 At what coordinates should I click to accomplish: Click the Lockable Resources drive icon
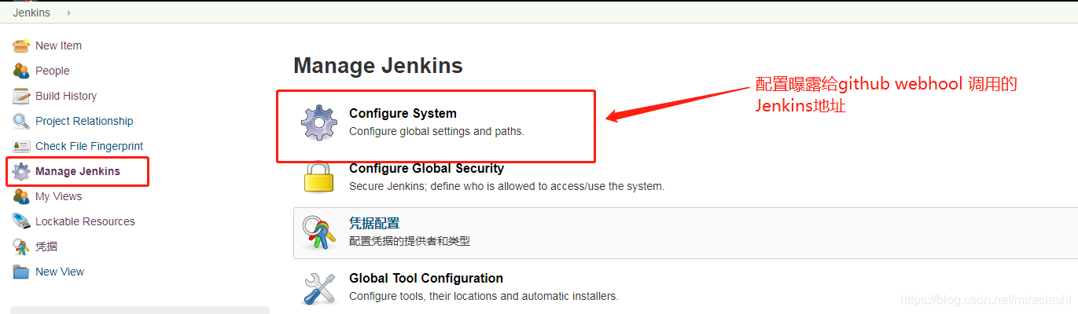(x=21, y=221)
